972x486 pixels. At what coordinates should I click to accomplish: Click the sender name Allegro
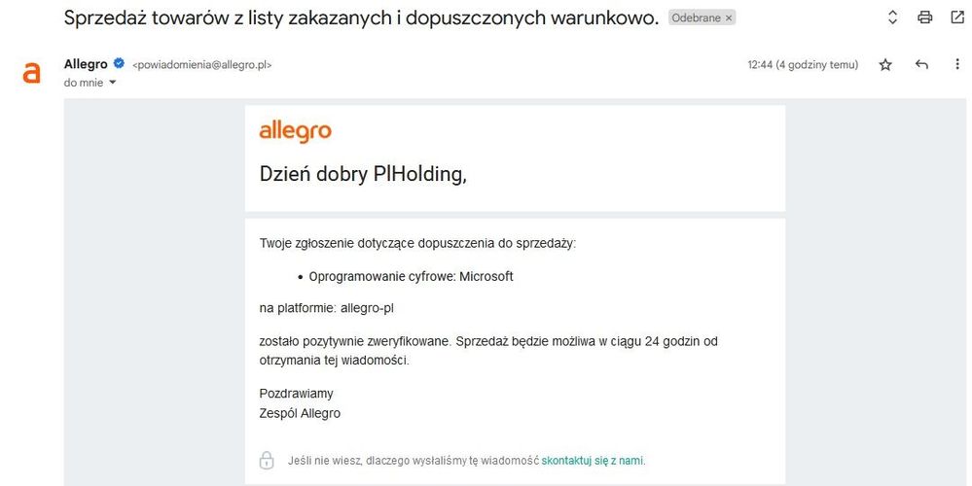[x=86, y=64]
